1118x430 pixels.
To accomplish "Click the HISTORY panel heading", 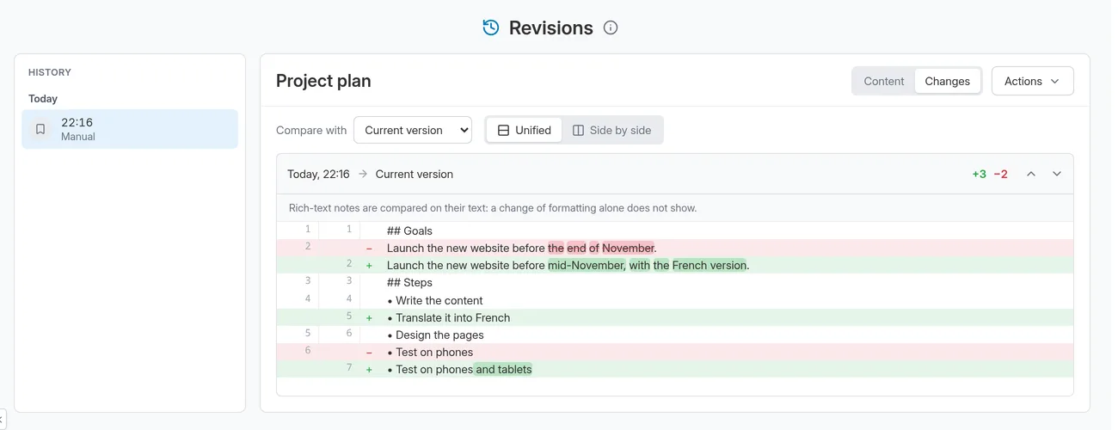I will pos(50,72).
